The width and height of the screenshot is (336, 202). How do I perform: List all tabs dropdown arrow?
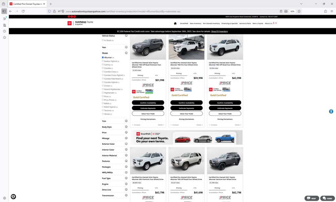click(x=301, y=4)
